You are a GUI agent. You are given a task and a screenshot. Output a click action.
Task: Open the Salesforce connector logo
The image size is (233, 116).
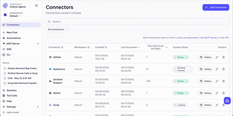[50, 69]
